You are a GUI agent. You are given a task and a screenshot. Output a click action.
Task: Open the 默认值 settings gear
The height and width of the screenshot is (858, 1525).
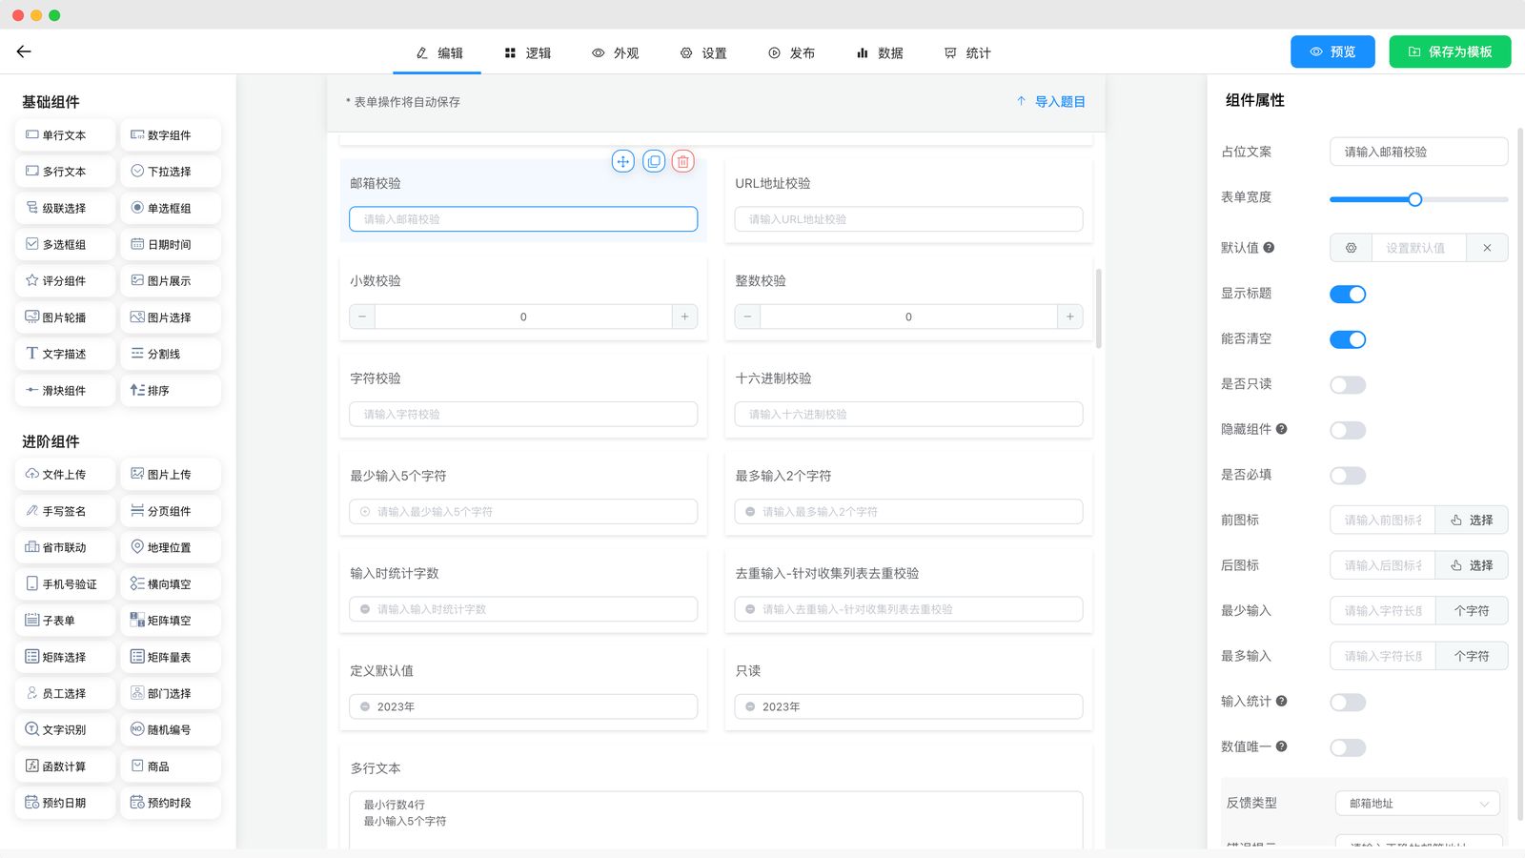(x=1351, y=248)
